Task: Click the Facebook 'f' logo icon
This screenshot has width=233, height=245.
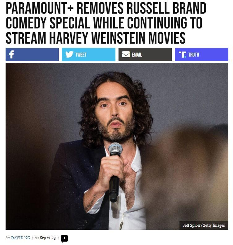Action: pos(11,54)
